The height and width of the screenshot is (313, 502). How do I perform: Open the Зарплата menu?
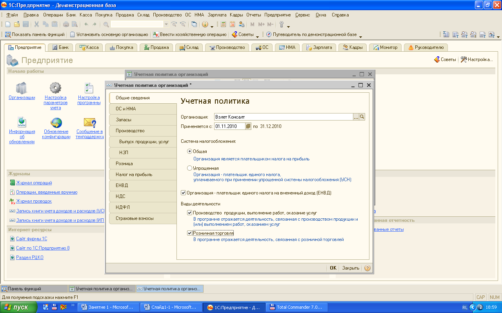tap(217, 15)
